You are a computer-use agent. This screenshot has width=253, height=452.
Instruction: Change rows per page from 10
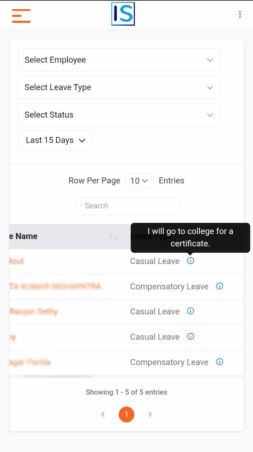point(139,181)
